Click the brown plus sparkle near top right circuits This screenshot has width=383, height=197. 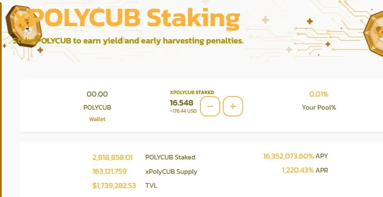(310, 21)
